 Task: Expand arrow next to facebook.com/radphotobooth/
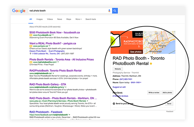(69, 115)
